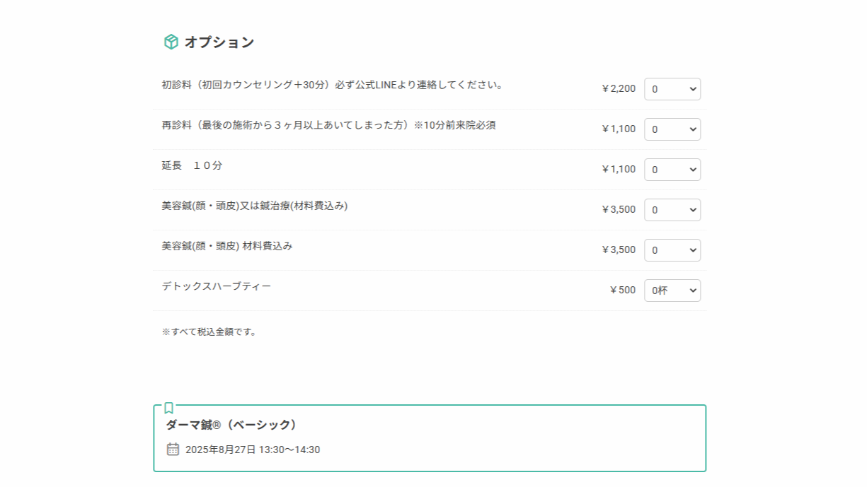This screenshot has height=487, width=867.
Task: Click the ※すべて税込金額です note
Action: 209,331
